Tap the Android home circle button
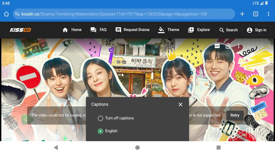This screenshot has width=275, height=154. point(137,148)
